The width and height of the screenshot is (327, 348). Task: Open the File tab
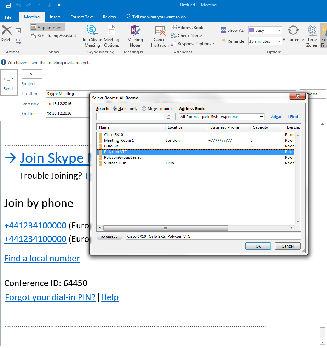pos(8,17)
